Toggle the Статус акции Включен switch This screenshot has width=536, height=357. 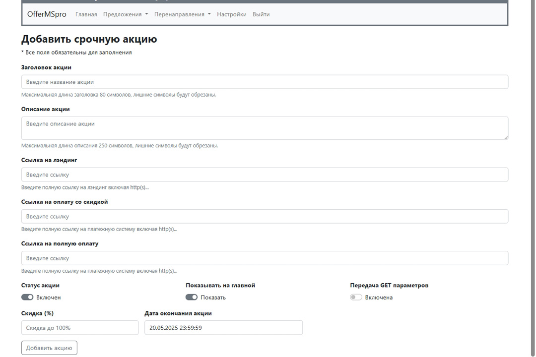click(27, 297)
